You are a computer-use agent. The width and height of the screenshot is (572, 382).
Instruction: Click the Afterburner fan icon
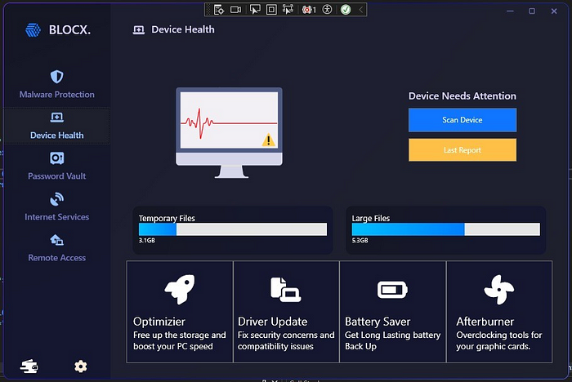point(499,290)
